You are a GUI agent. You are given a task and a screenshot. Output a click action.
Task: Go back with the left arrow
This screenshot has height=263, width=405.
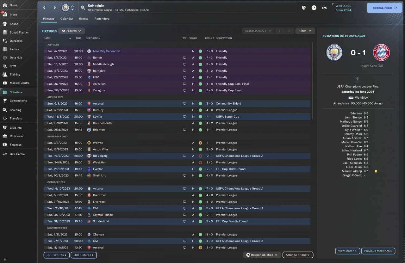click(x=44, y=8)
